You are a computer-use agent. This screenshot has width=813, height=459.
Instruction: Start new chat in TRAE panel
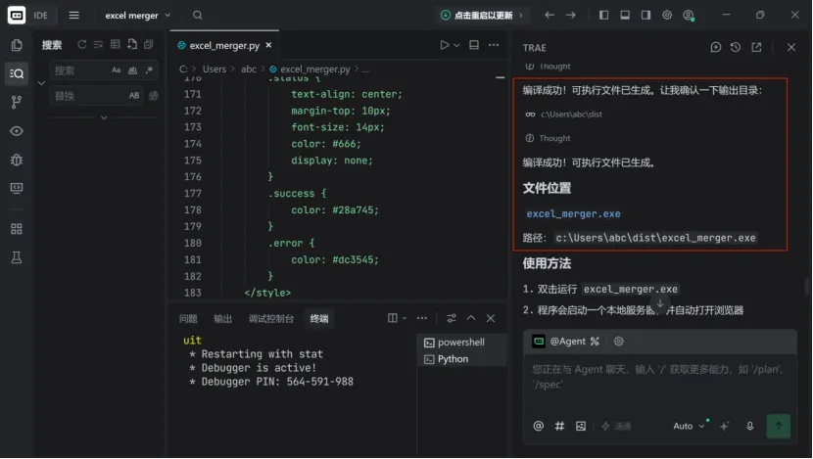715,47
